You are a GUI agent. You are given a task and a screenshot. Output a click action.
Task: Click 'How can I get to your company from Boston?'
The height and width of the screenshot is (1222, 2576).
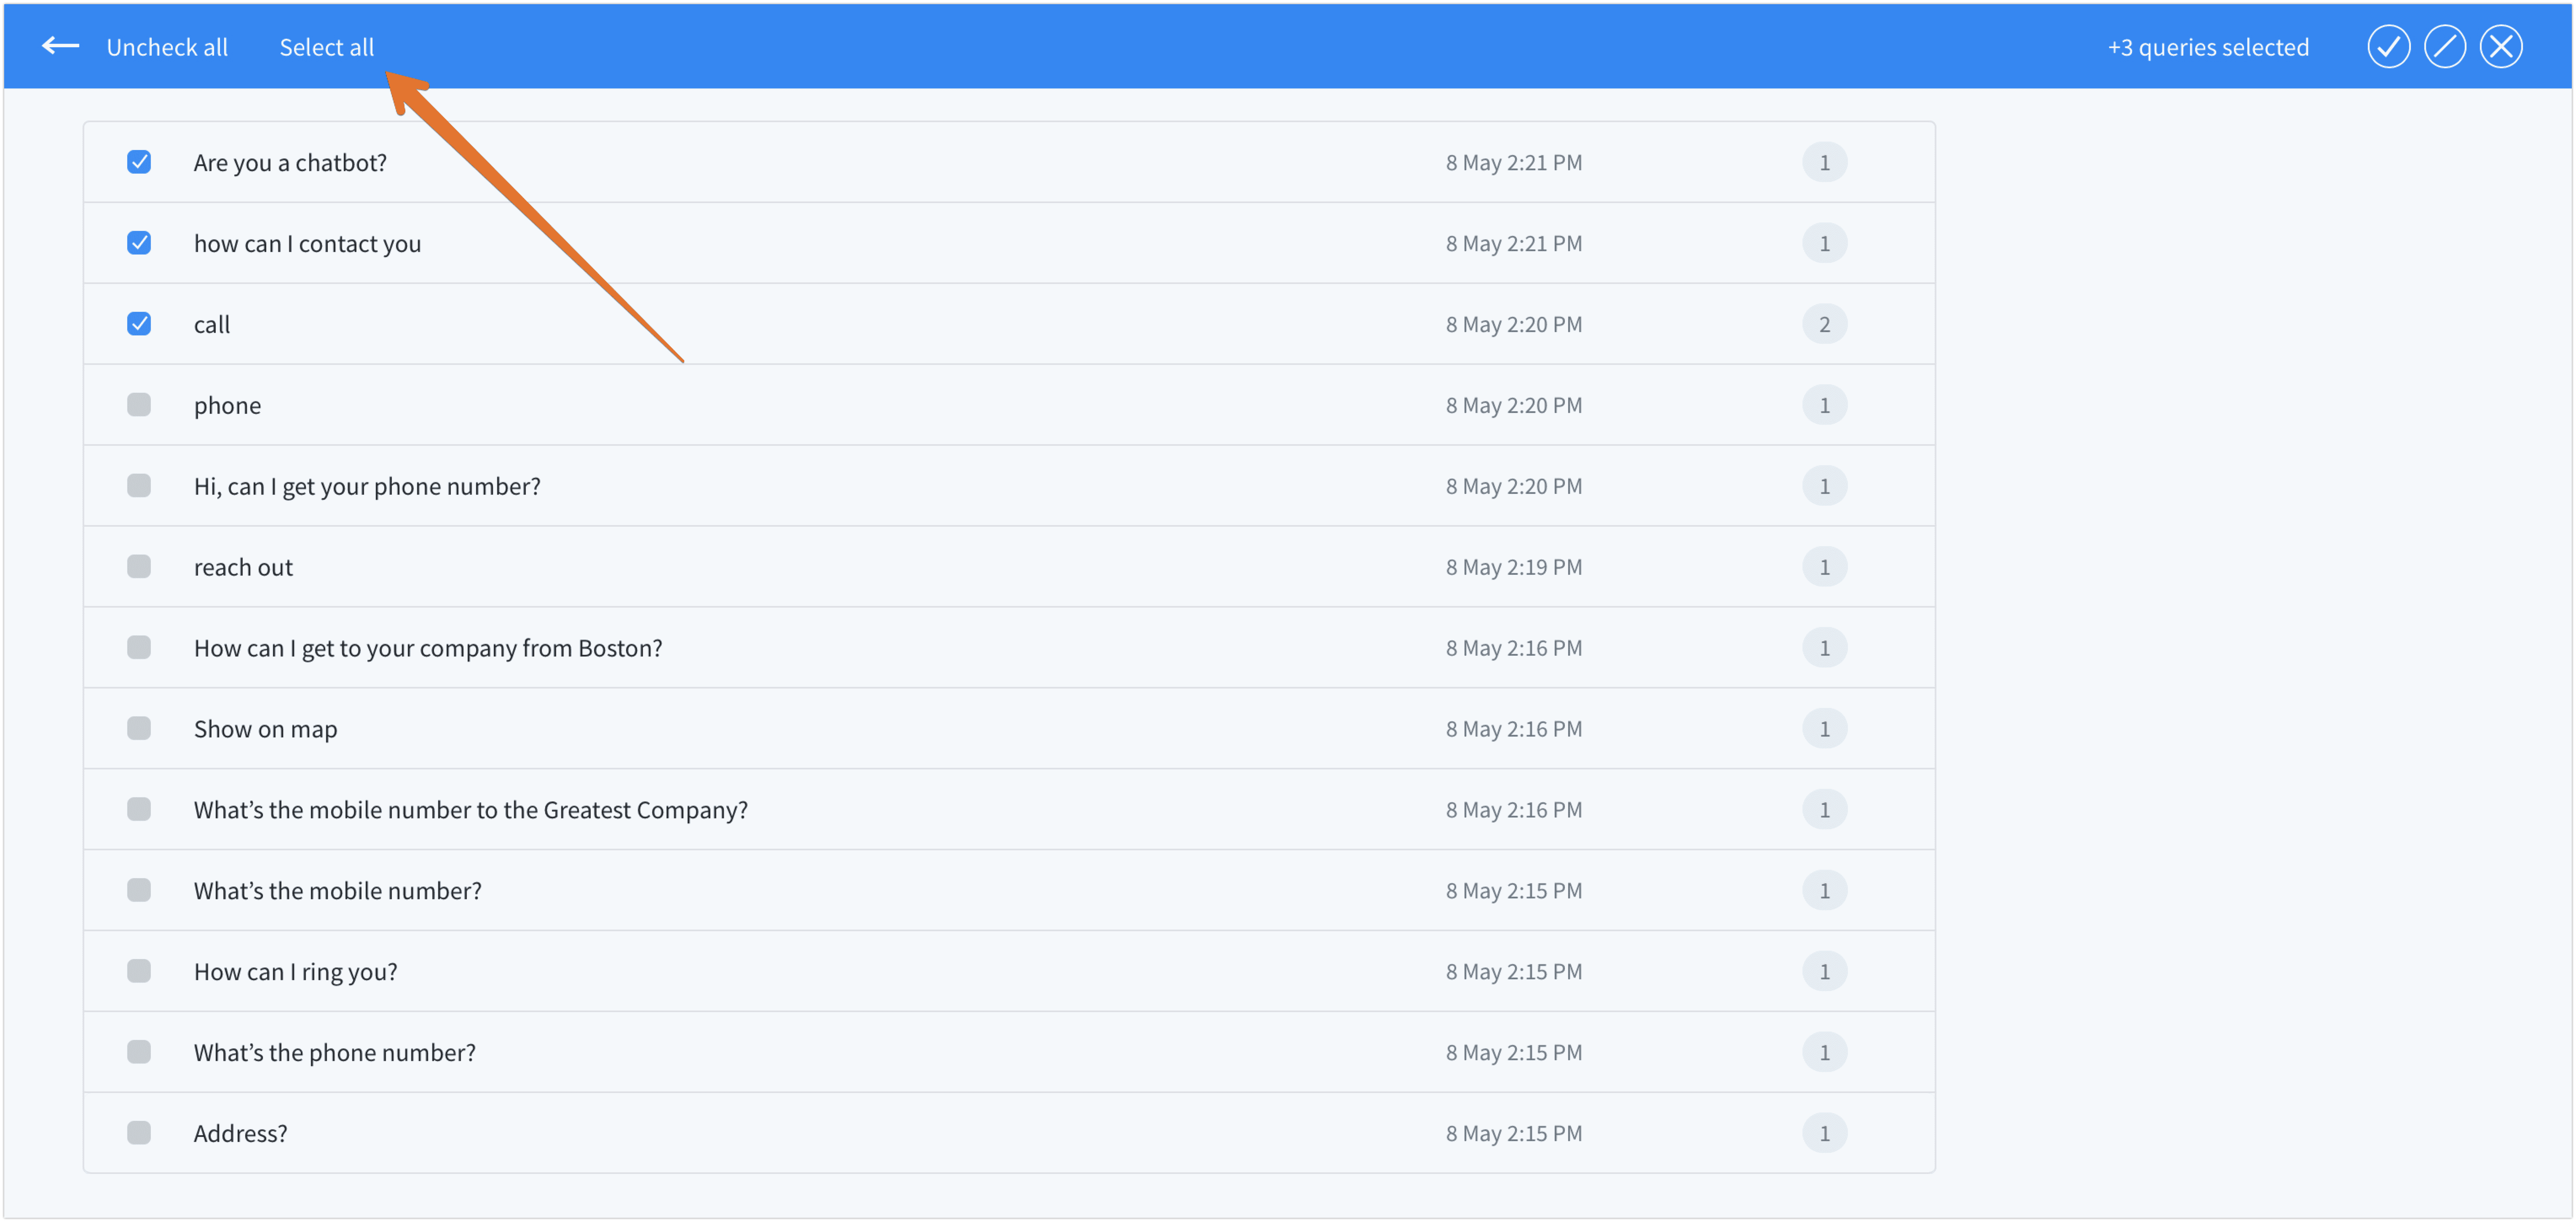(x=428, y=649)
